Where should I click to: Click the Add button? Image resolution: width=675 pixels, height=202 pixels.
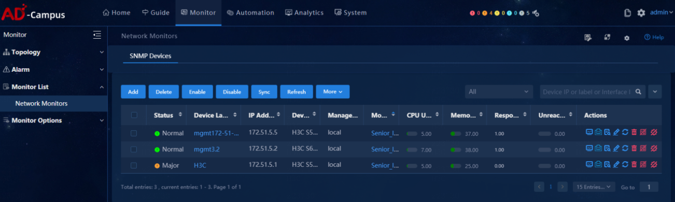pyautogui.click(x=133, y=91)
